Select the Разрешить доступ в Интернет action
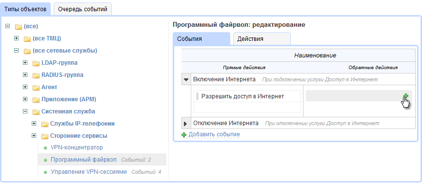Image resolution: width=422 pixels, height=184 pixels. [x=243, y=96]
